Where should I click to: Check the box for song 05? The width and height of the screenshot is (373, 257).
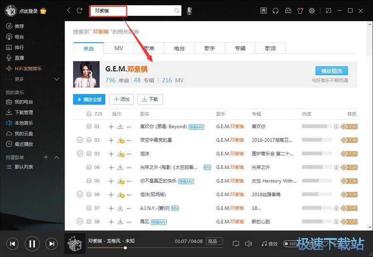(x=89, y=181)
